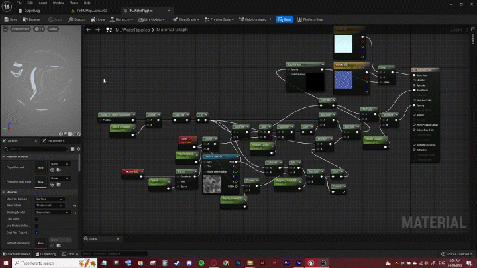
Task: Open File menu
Action: 19,3
